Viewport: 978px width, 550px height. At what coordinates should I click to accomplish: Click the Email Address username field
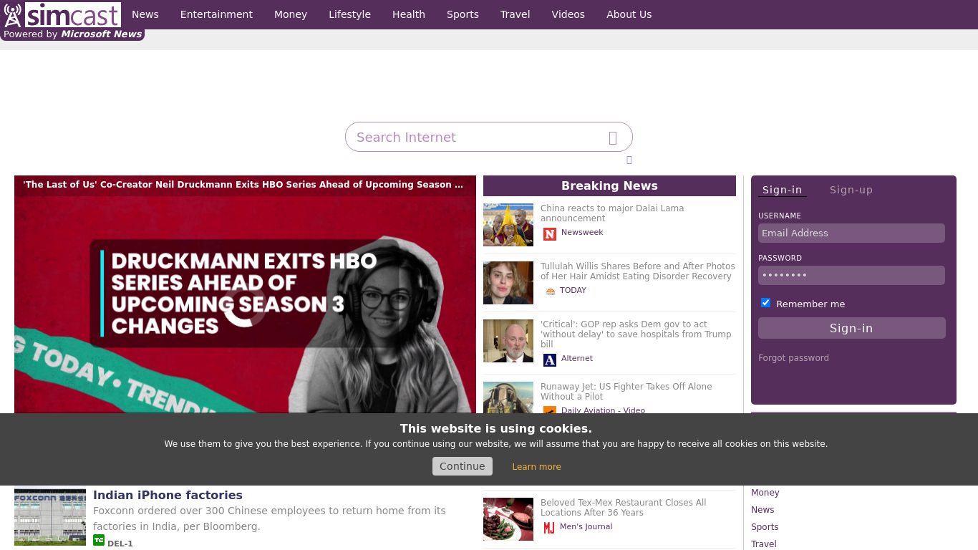pyautogui.click(x=851, y=233)
